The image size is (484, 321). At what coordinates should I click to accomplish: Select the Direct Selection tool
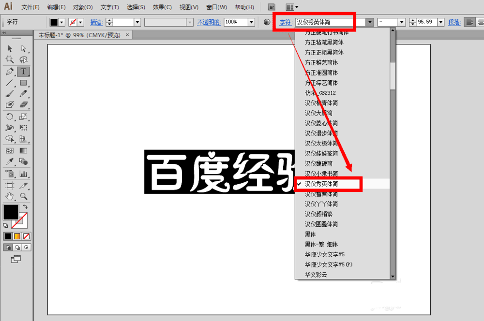coord(23,49)
